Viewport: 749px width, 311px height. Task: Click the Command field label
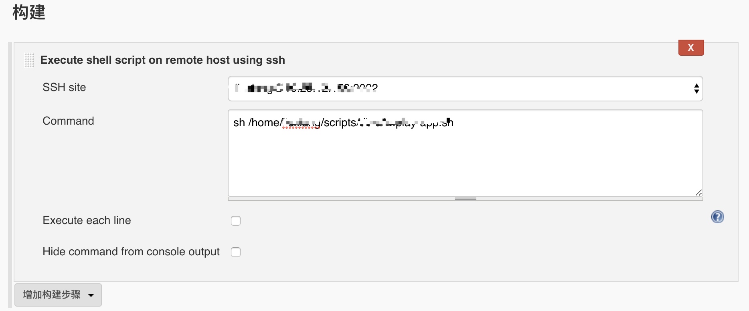pyautogui.click(x=68, y=121)
